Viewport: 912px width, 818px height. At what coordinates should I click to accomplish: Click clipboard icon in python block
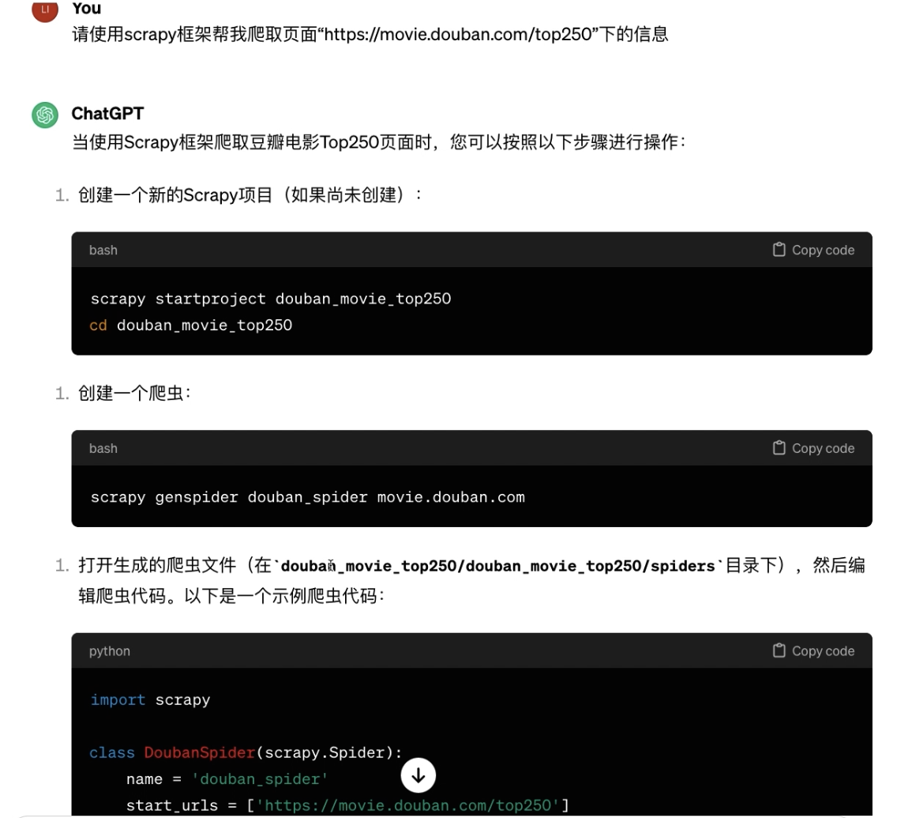tap(779, 650)
